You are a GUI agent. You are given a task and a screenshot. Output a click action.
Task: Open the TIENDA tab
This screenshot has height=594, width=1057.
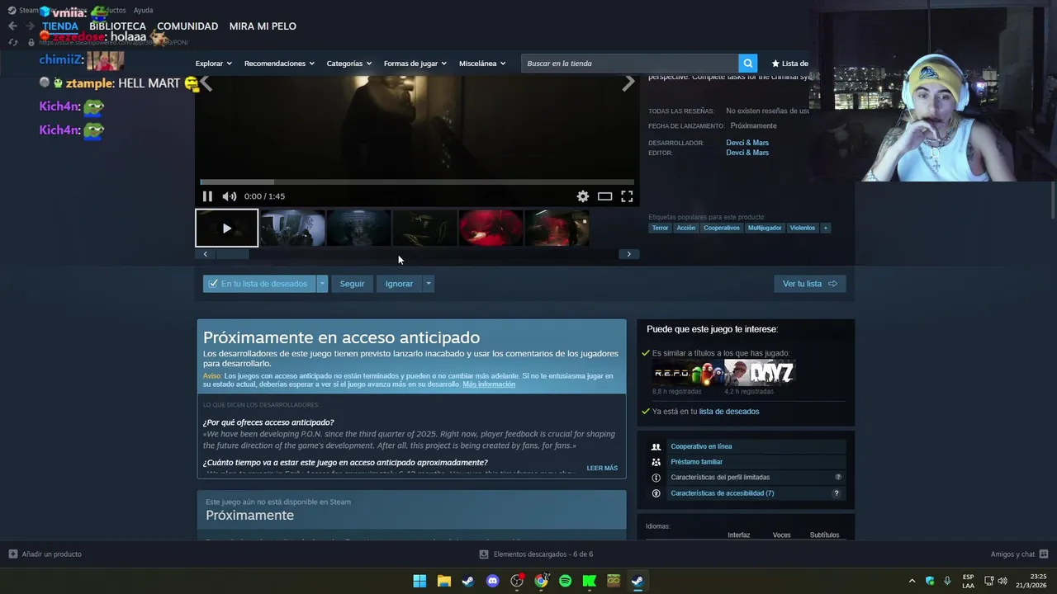60,26
